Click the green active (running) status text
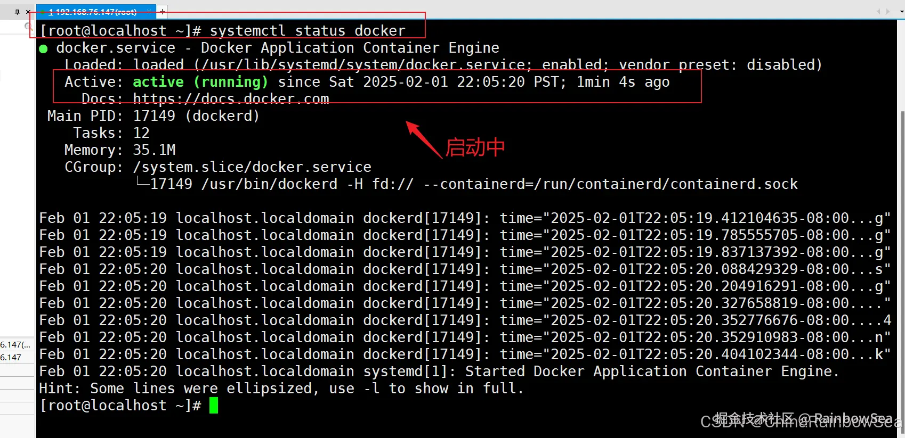The height and width of the screenshot is (438, 905). (x=200, y=81)
